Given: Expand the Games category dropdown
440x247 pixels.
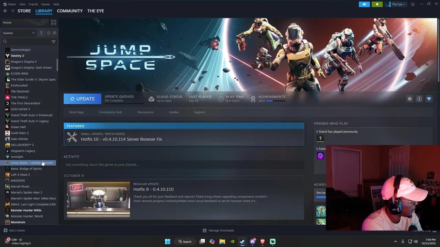Looking at the screenshot, I should coord(19,33).
